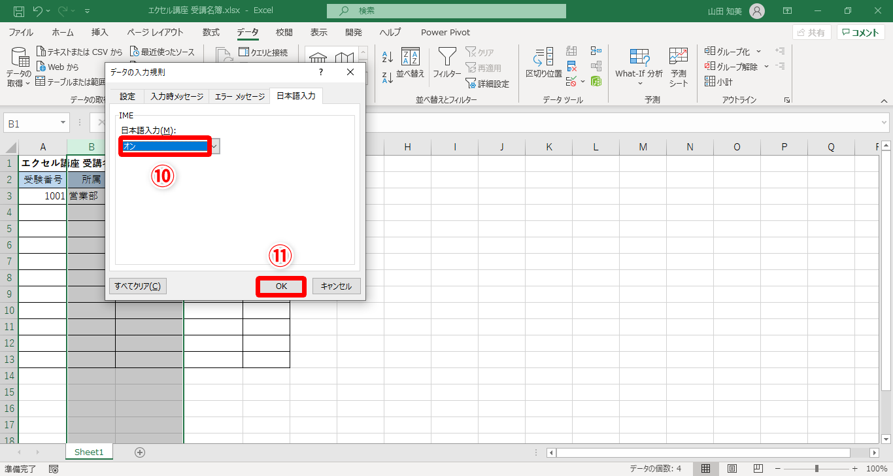893x476 pixels.
Task: Expand the formula bar
Action: pos(885,122)
